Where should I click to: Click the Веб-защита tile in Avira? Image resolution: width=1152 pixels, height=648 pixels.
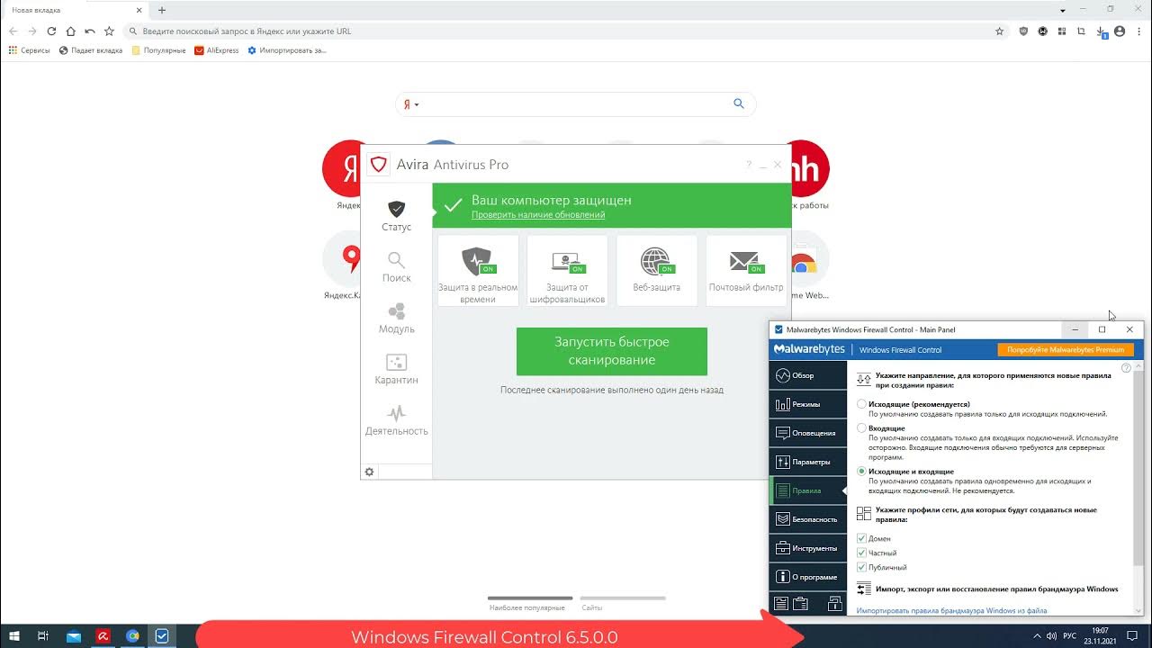(x=656, y=270)
